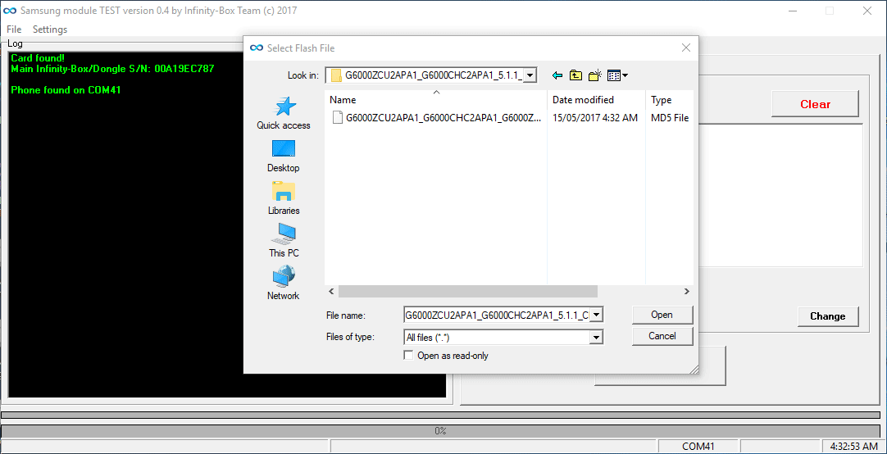Image resolution: width=887 pixels, height=454 pixels.
Task: Sort files by the Name column
Action: tap(435, 99)
